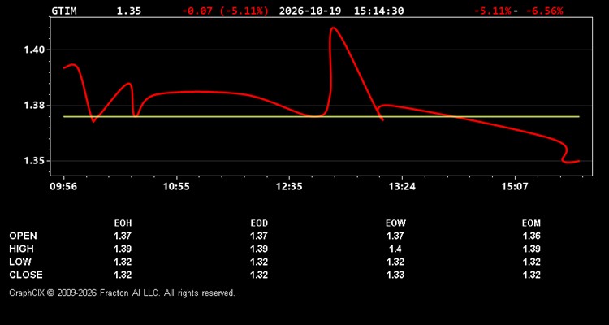Select the 12:35 time axis label
This screenshot has width=609, height=325.
289,187
